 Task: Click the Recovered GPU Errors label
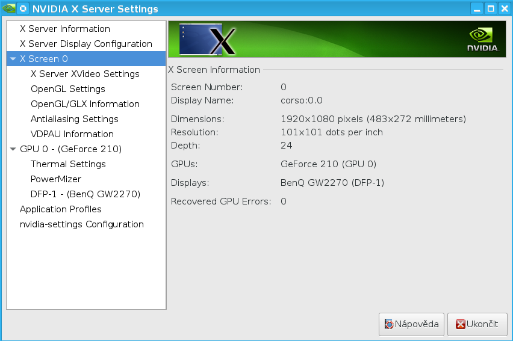click(221, 201)
